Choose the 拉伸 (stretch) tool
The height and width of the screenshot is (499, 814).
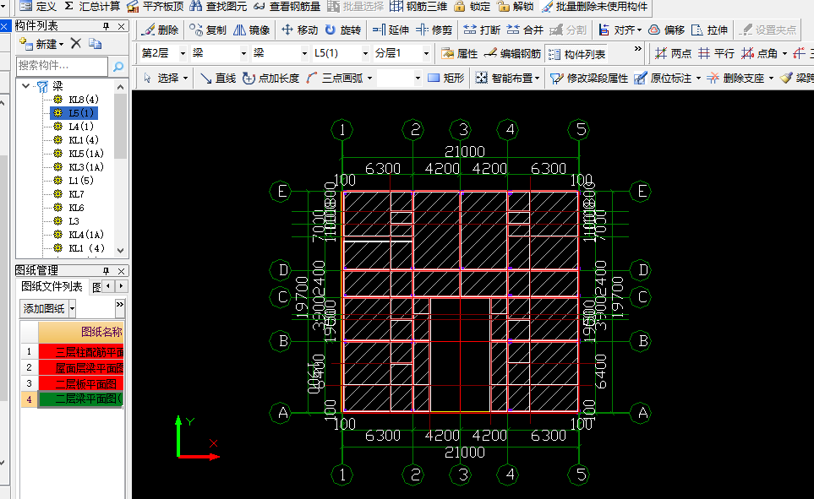point(710,30)
